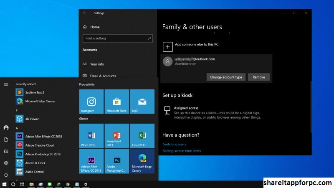334x188 pixels.
Task: Launch Alarms & Clock from app list
Action: pyautogui.click(x=35, y=163)
